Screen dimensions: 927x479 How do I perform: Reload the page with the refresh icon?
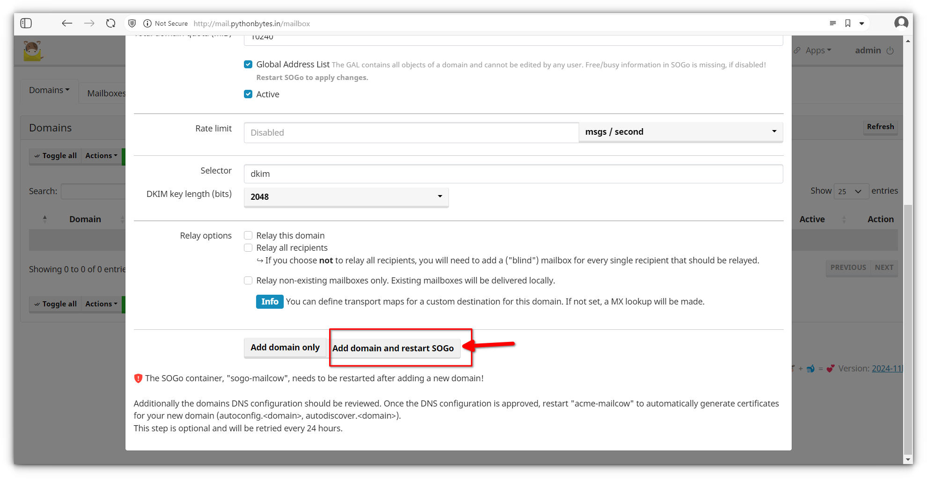point(110,23)
